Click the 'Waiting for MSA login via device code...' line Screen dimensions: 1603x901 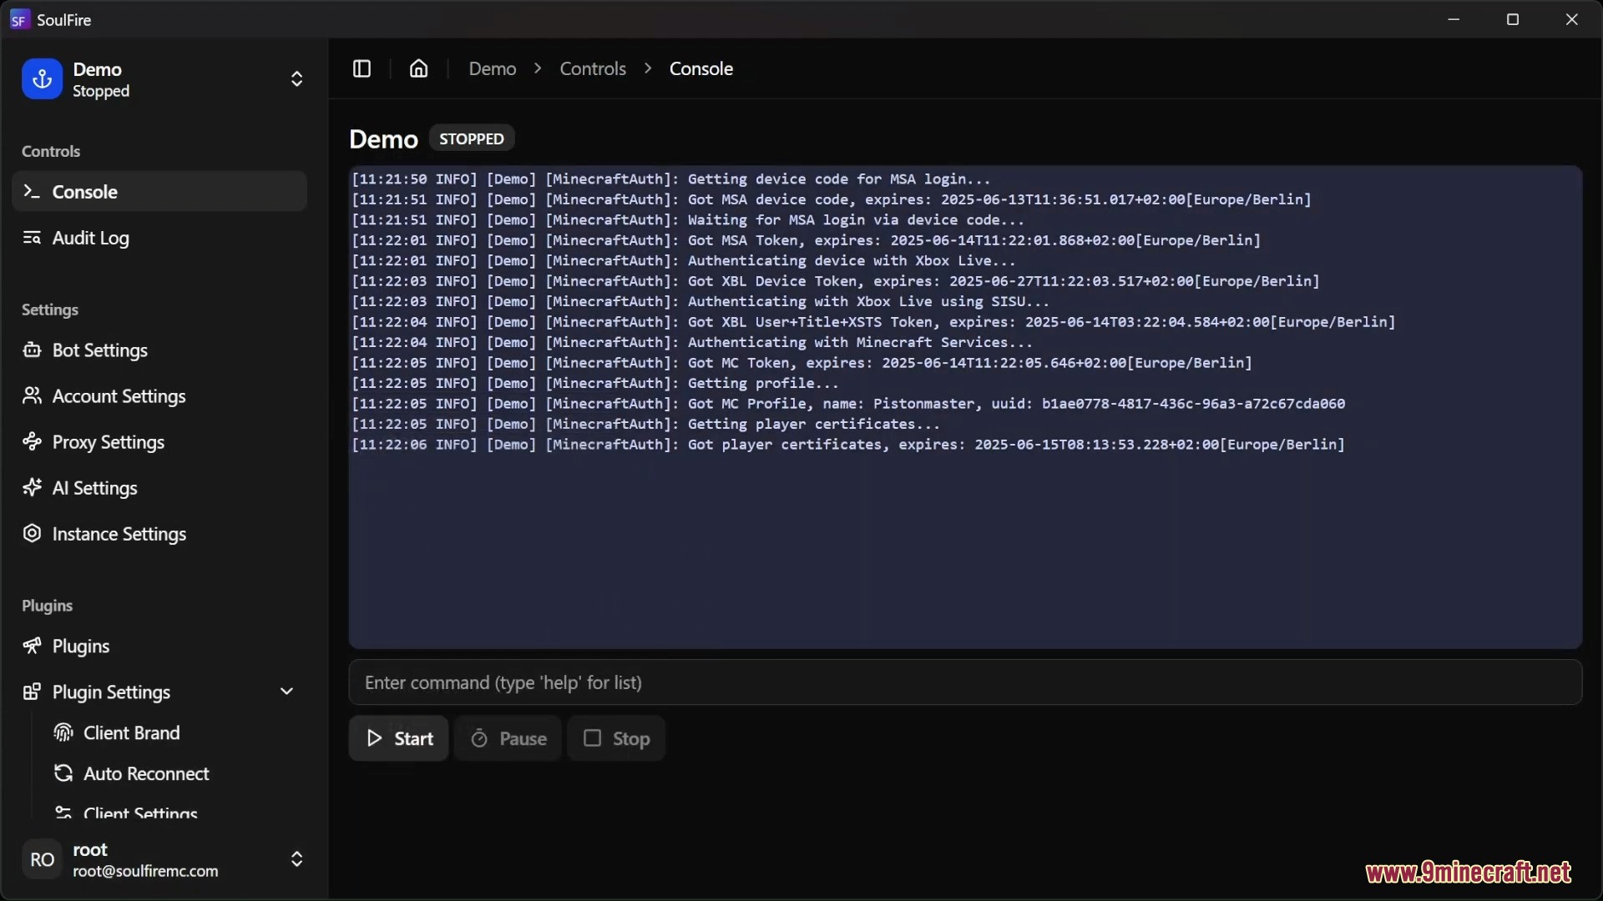click(688, 220)
